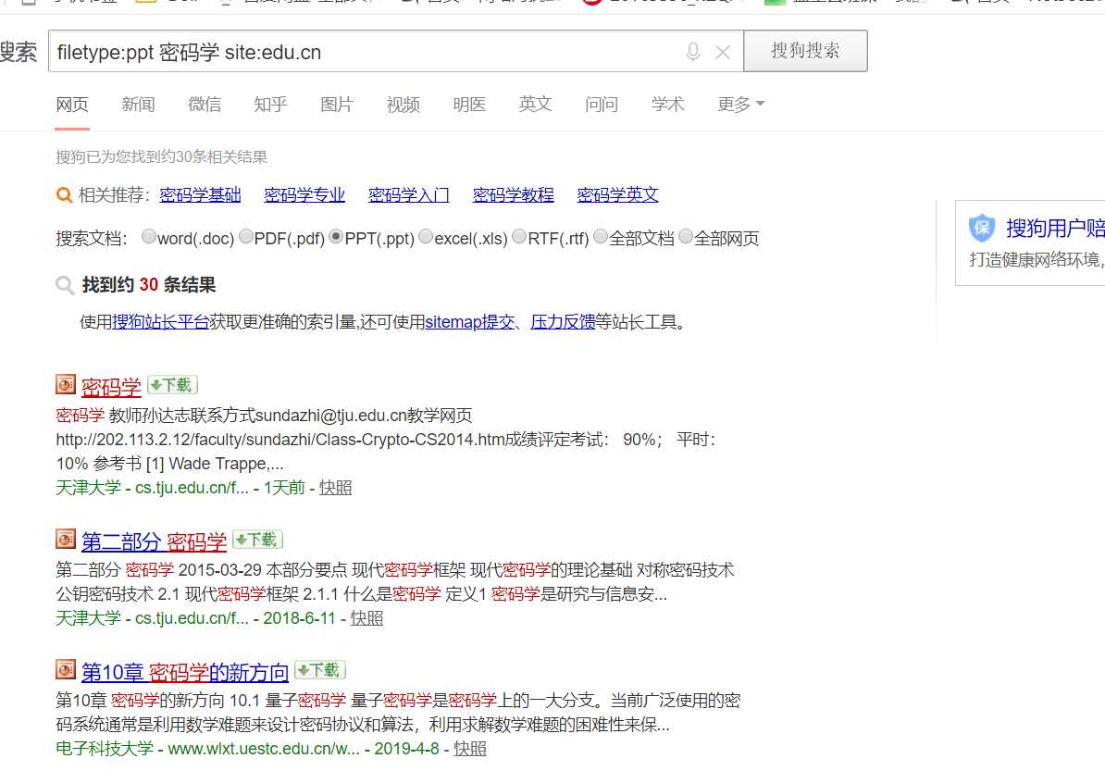Click the PPT icon beside 第二部分 密码学

[66, 539]
